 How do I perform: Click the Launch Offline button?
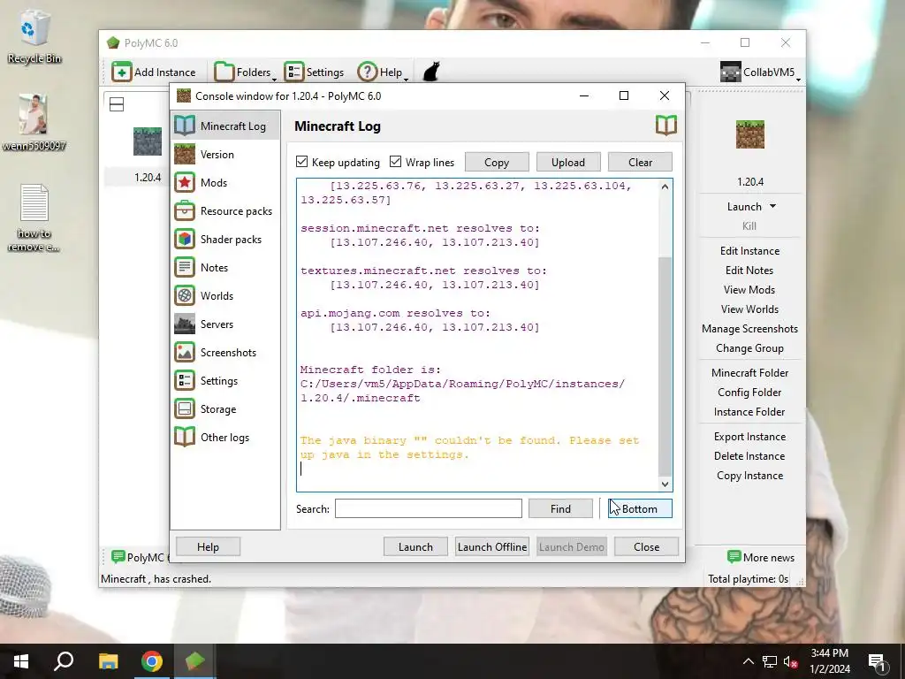coord(492,546)
